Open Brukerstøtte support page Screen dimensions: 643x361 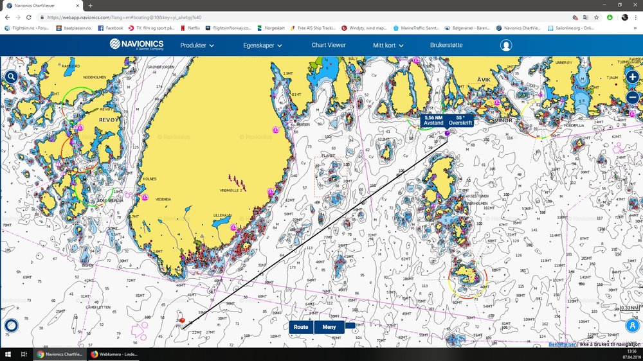446,45
